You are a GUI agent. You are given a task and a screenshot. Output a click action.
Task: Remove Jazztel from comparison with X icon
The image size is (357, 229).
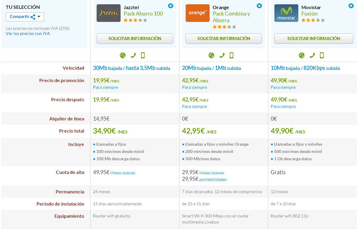[170, 6]
